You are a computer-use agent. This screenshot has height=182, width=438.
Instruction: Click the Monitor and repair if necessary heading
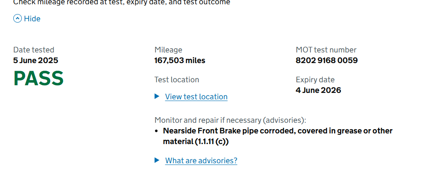point(230,120)
